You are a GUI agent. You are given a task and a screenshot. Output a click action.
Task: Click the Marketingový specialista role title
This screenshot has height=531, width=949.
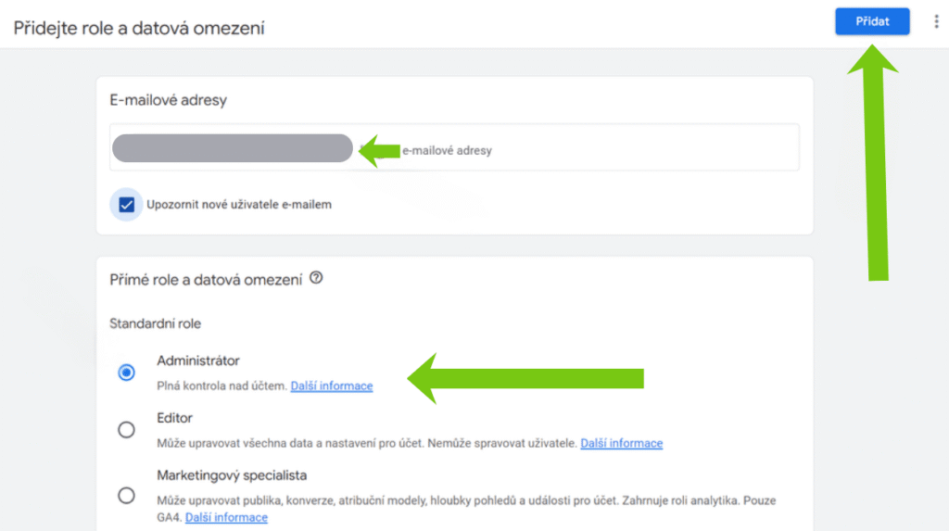tap(232, 475)
